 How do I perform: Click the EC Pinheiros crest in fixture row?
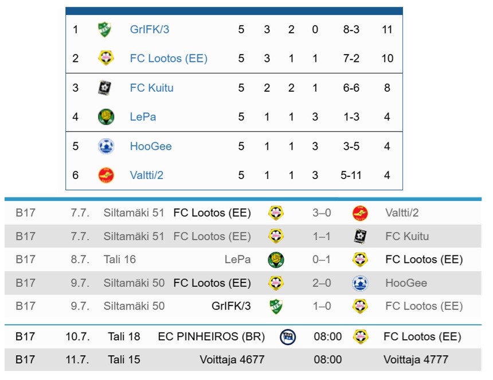pos(288,336)
